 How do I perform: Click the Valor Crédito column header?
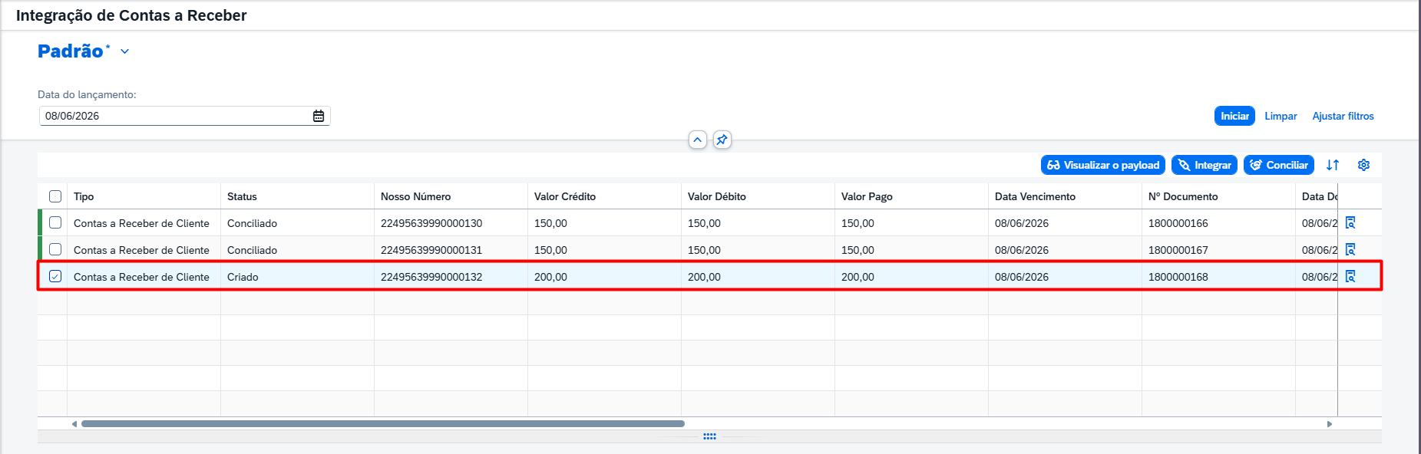(604, 196)
